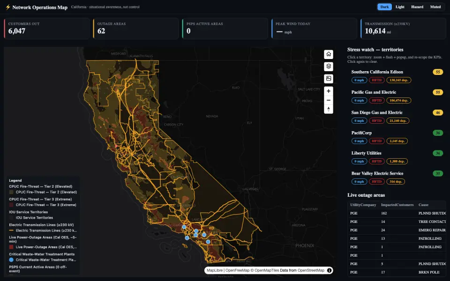Select the TREE CONTACT outage row
Image resolution: width=450 pixels, height=281 pixels.
397,222
